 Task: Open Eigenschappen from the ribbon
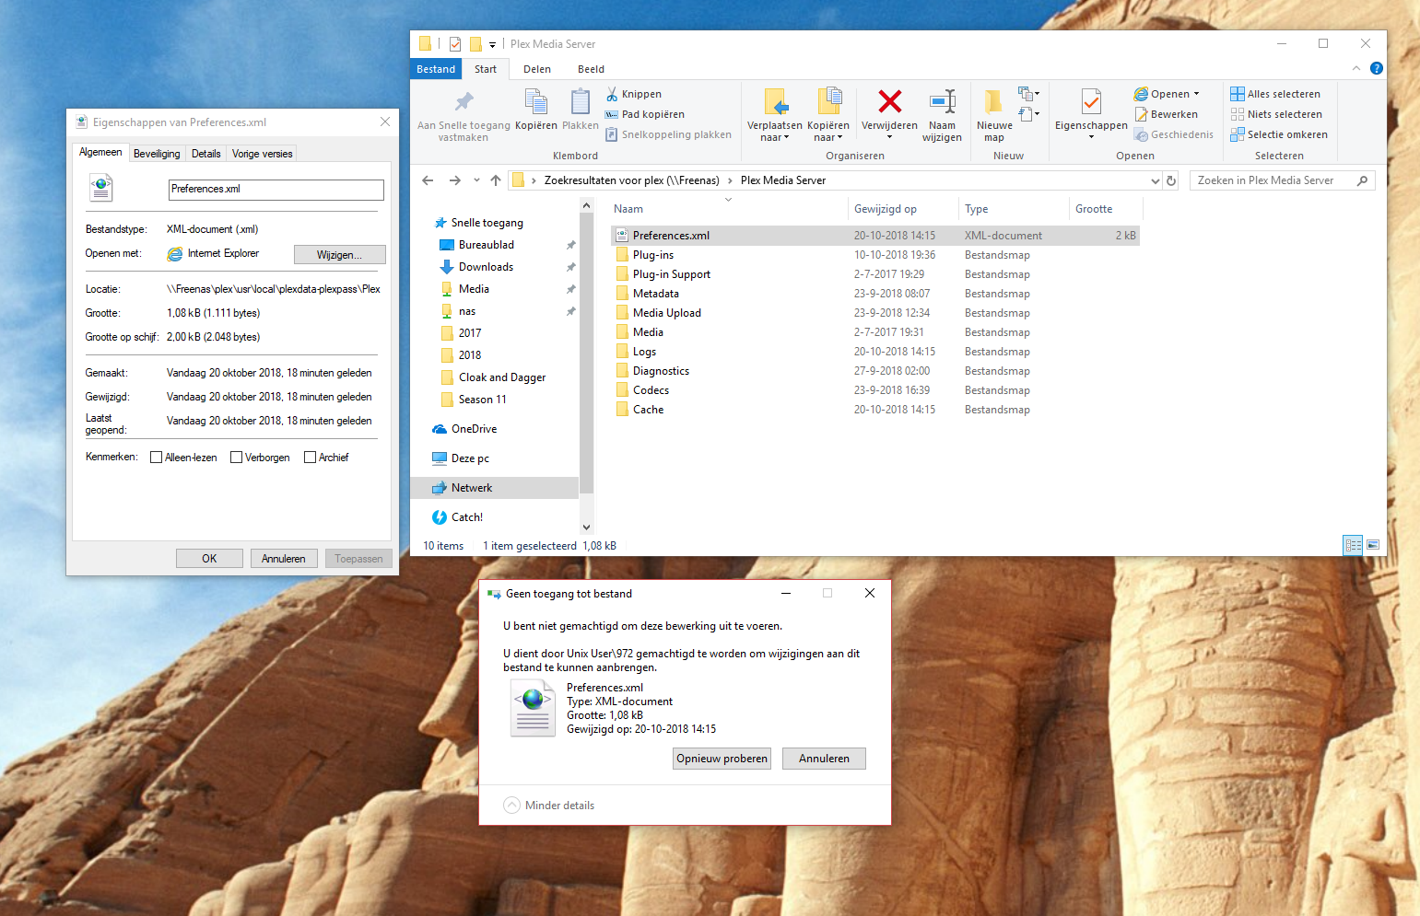tap(1091, 115)
